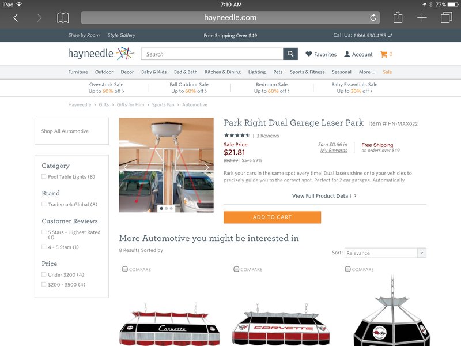The height and width of the screenshot is (346, 461).
Task: Tap the hayneedle.com address bar
Action: 230,18
